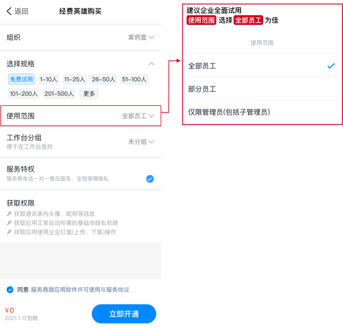
Task: Click 获取应用正常启动所需的基础非隐私权限 permission line
Action: (66, 223)
